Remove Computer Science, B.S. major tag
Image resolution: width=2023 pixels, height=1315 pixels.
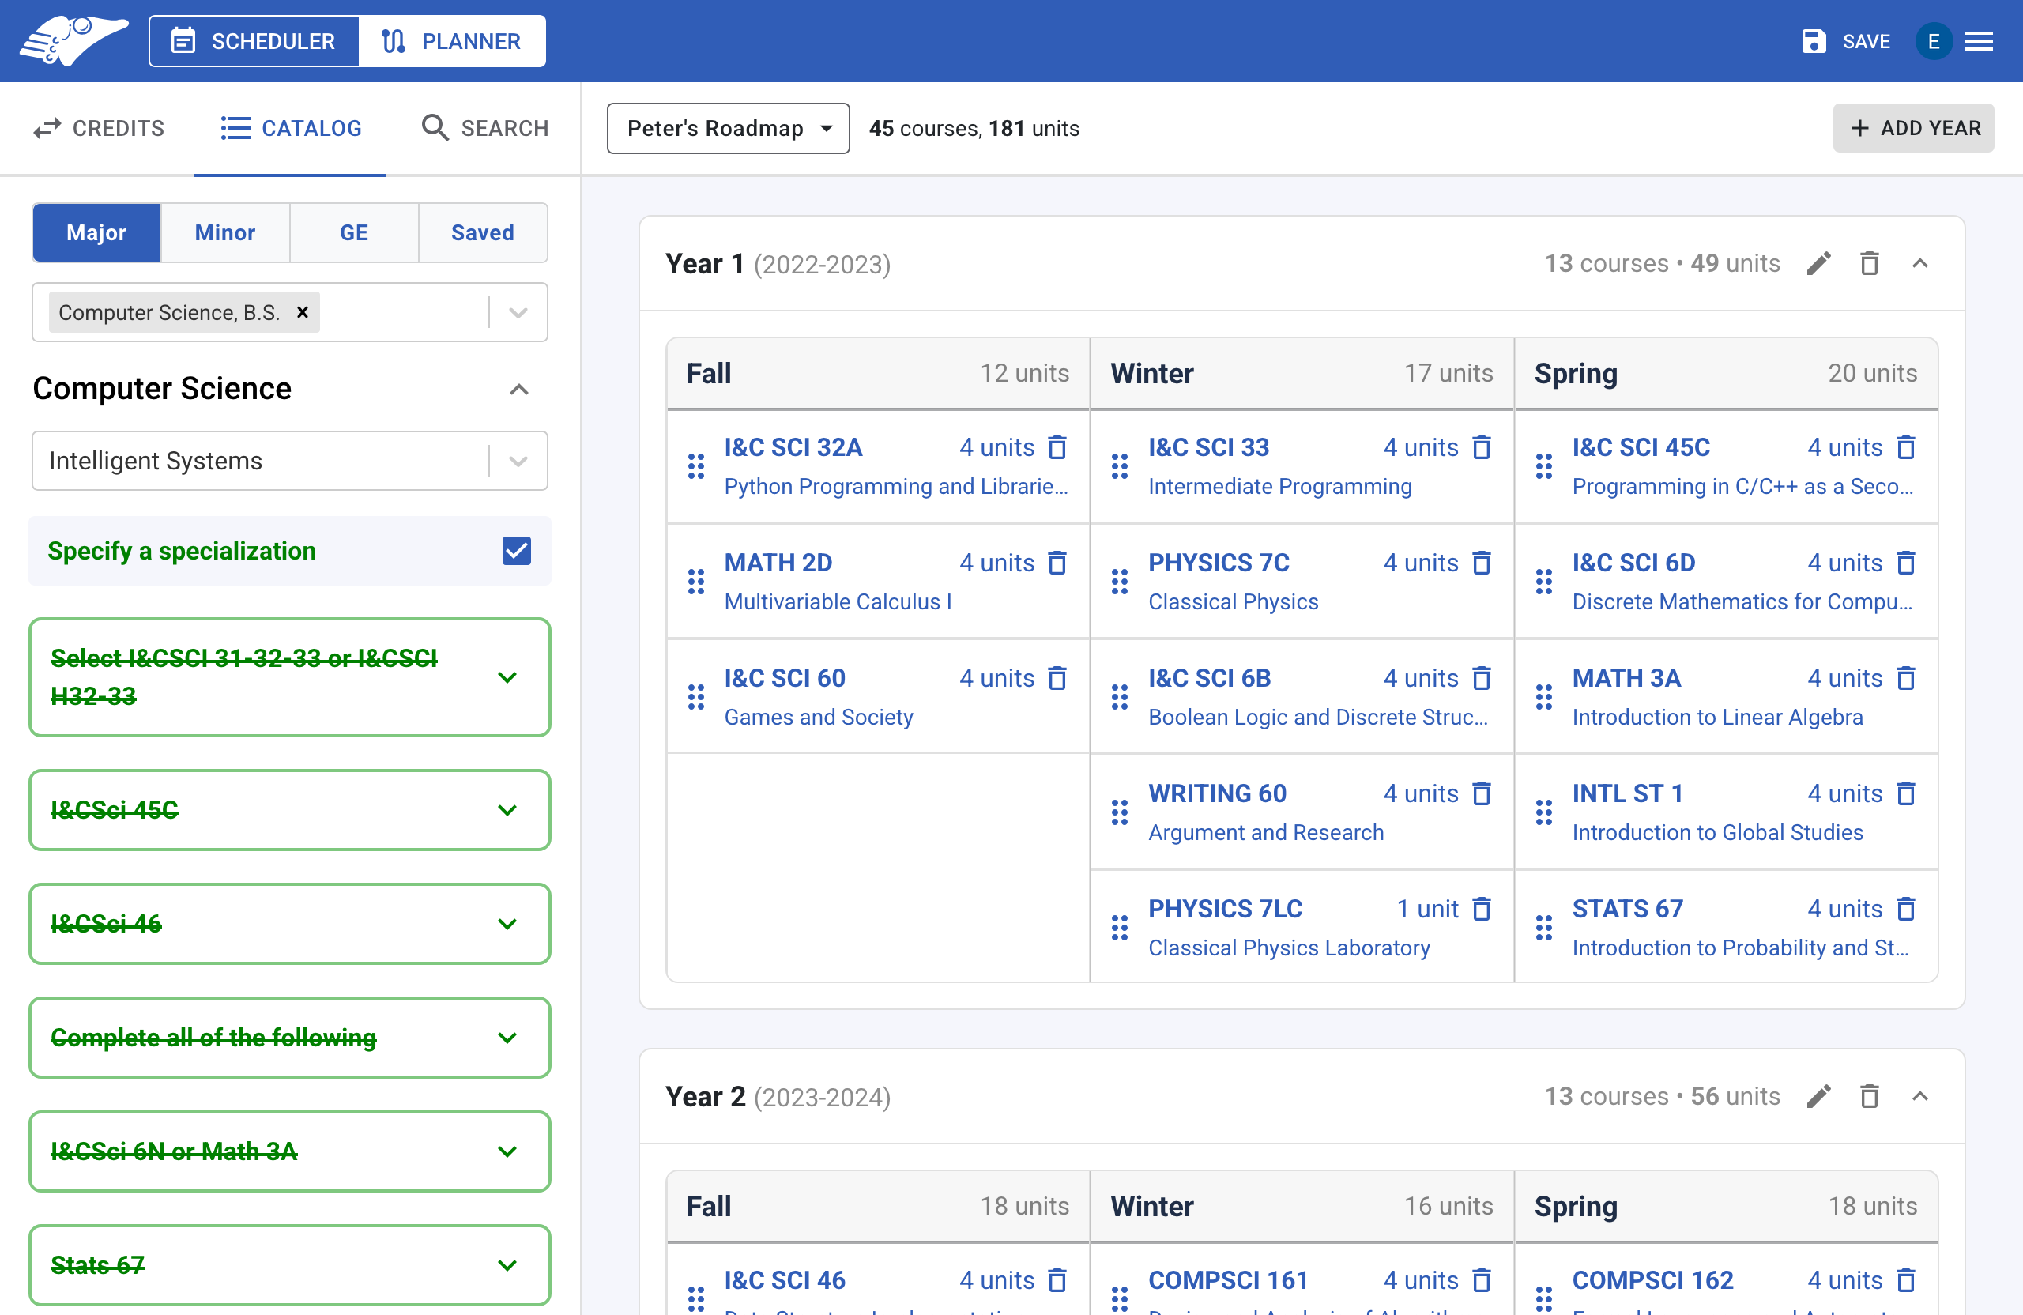302,312
